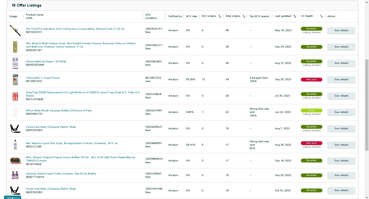369x199 pixels.
Task: See details for Koala Kare strap X003QD58UV
Action: pos(341,128)
